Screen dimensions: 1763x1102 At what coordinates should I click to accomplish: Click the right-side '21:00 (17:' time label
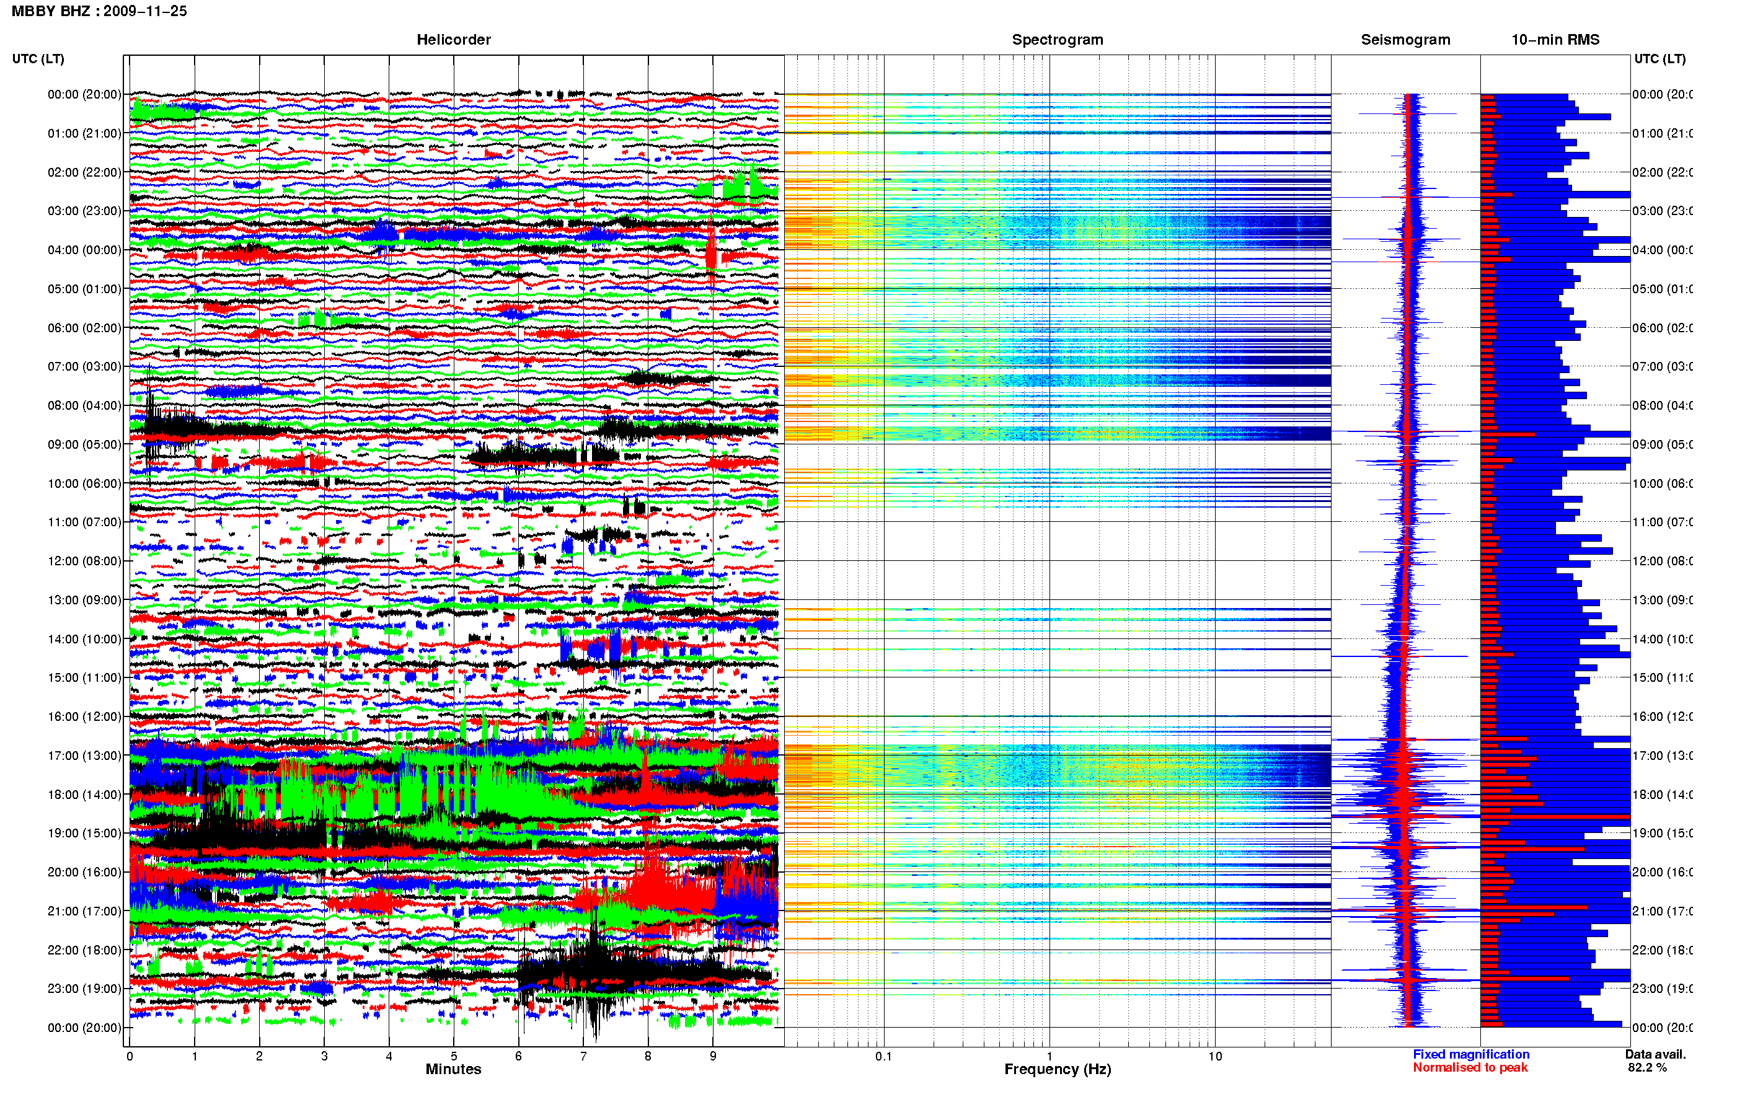(x=1662, y=911)
